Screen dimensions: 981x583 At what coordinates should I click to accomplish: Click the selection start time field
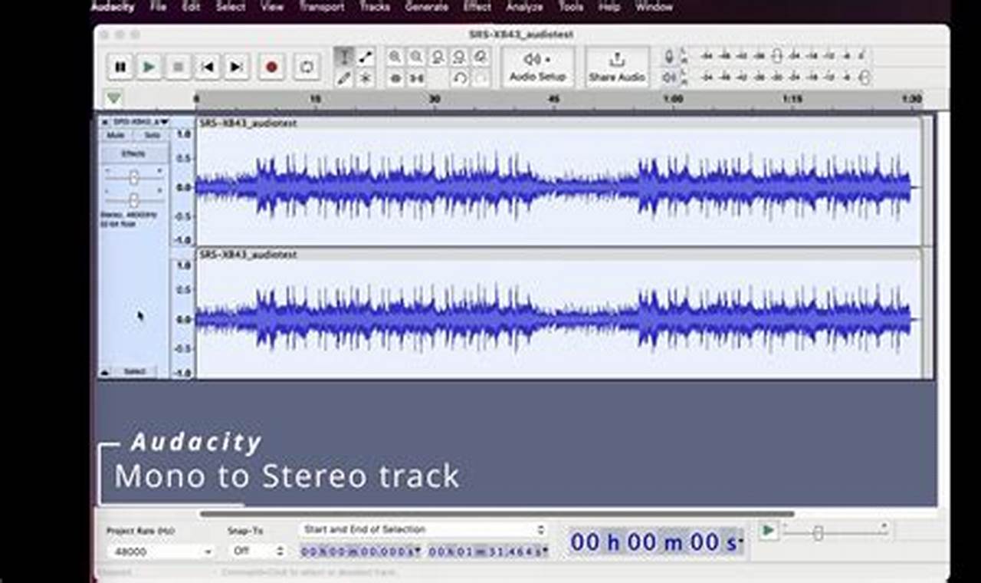pos(360,552)
